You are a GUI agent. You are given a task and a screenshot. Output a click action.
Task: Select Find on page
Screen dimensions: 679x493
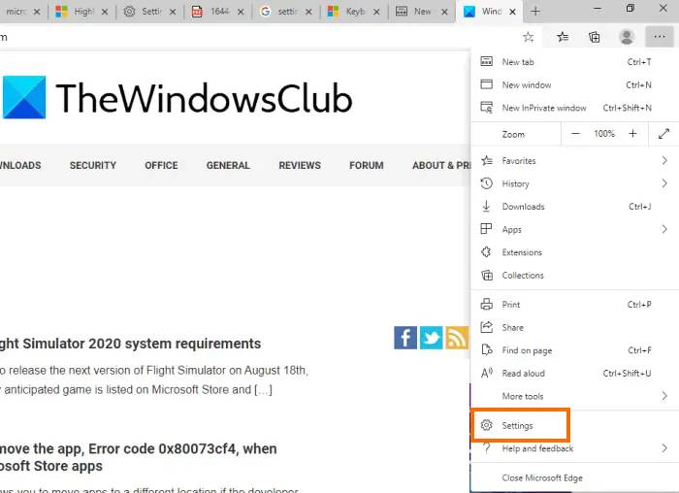tap(574, 350)
